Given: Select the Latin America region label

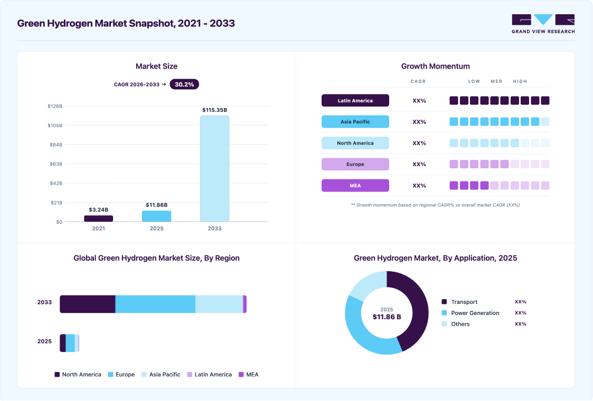Looking at the screenshot, I should (355, 101).
